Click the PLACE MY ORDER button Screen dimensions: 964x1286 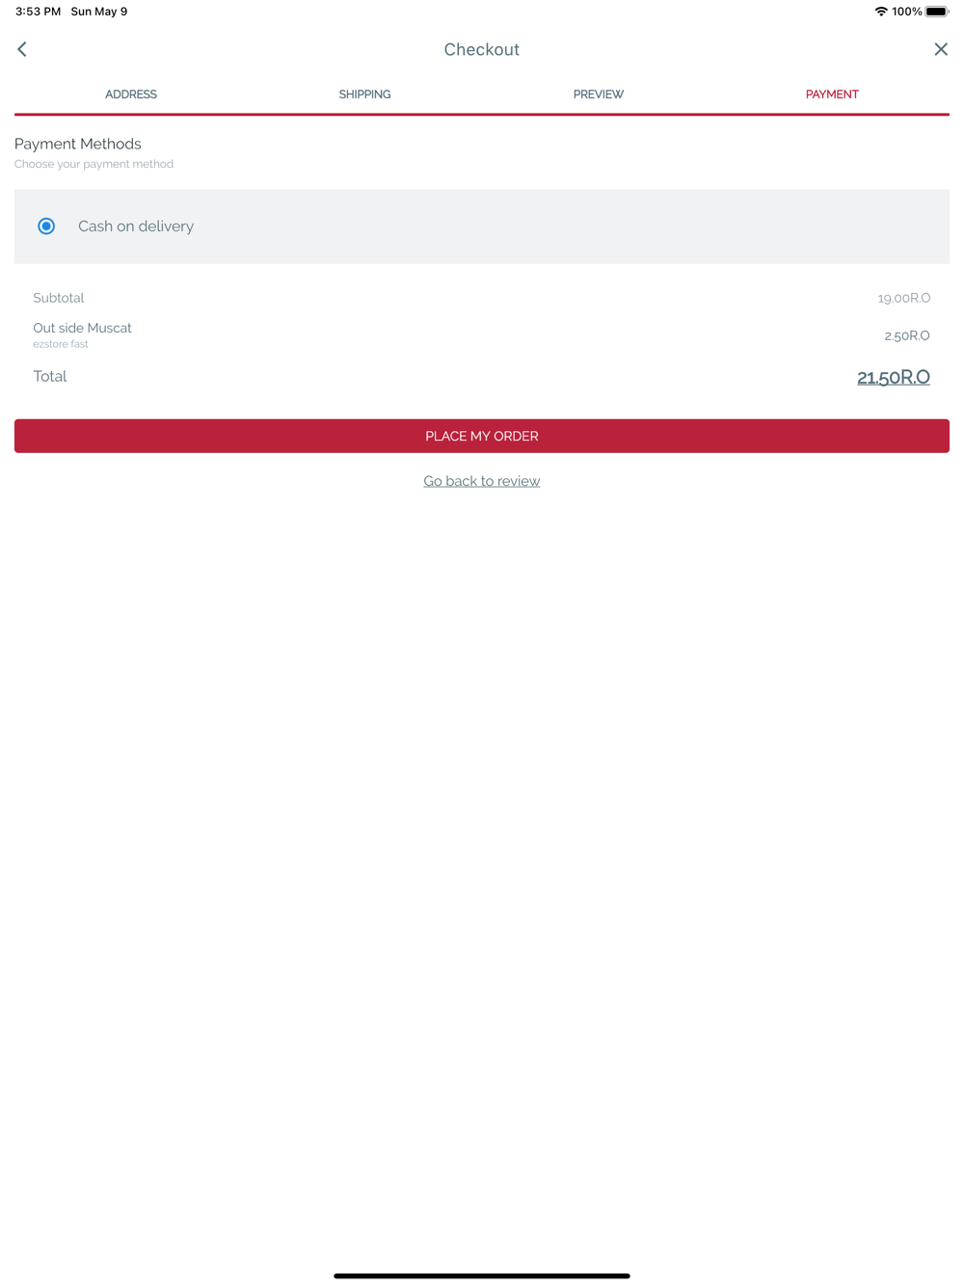(482, 436)
